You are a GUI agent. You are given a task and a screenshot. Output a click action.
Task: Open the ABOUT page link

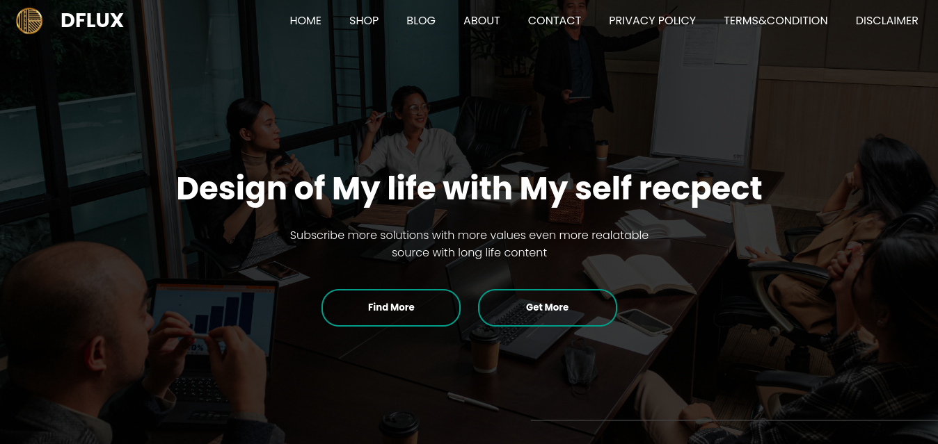point(482,21)
